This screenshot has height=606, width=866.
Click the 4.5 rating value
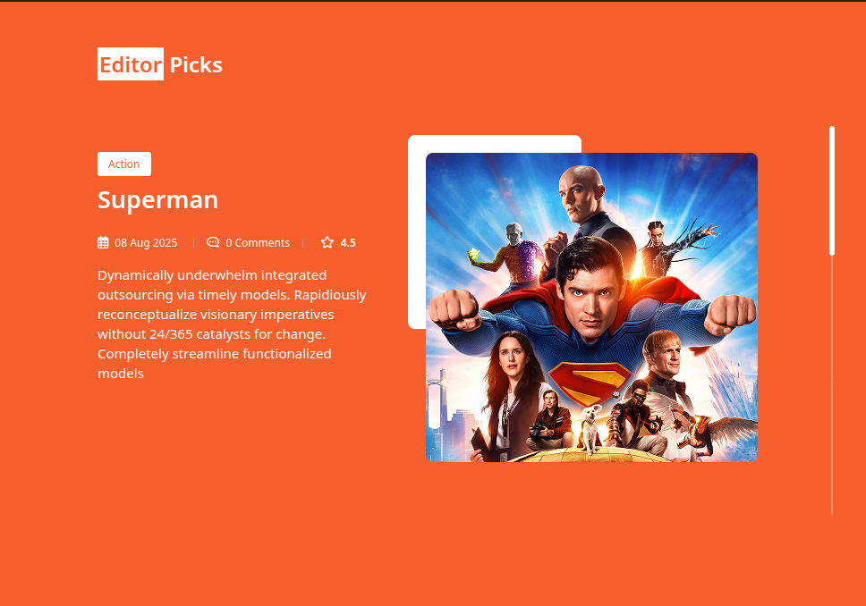348,243
